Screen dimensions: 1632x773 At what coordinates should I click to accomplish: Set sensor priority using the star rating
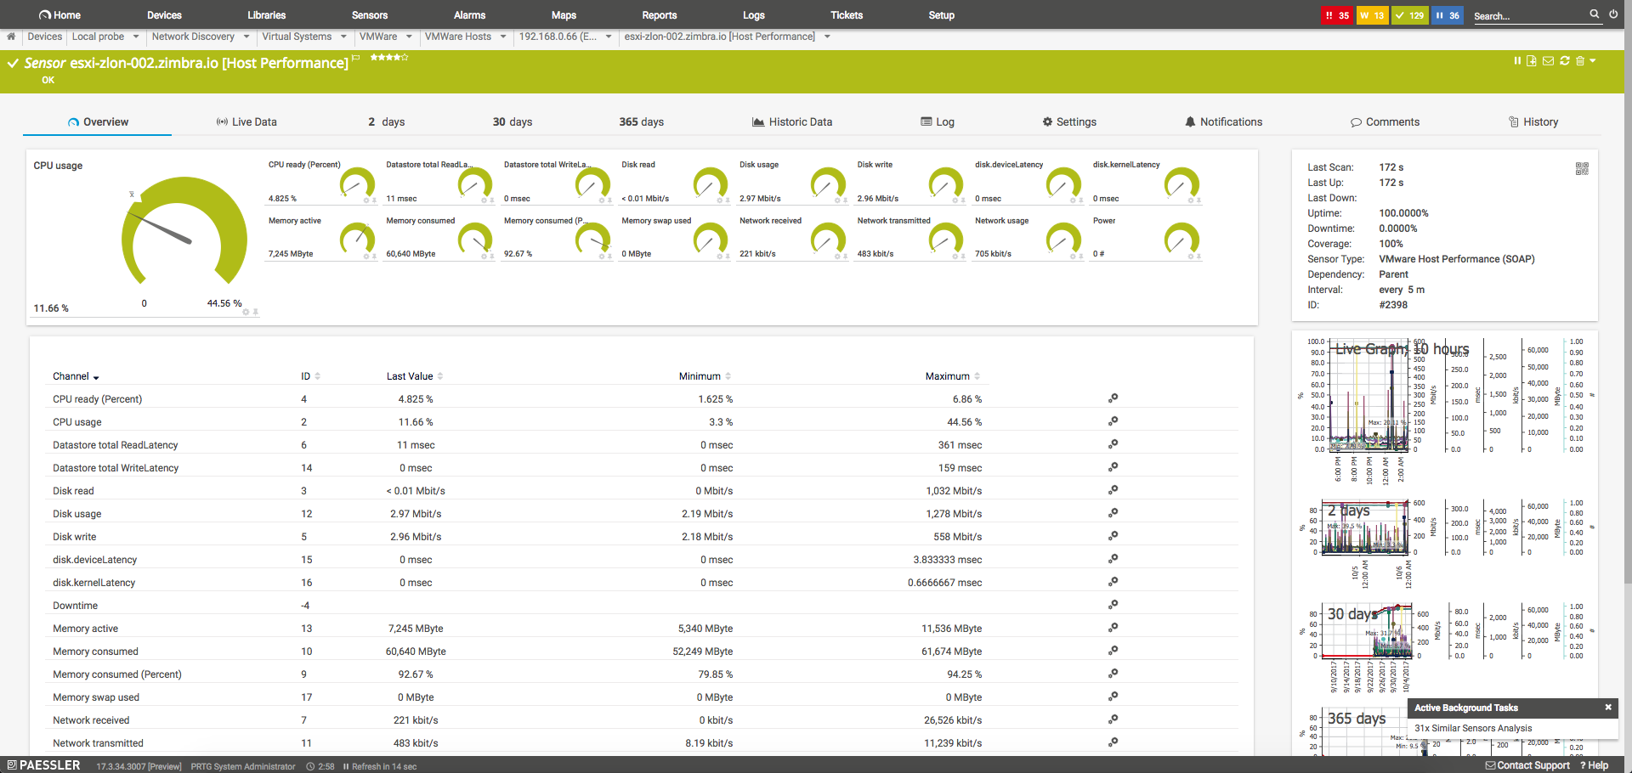[x=389, y=58]
